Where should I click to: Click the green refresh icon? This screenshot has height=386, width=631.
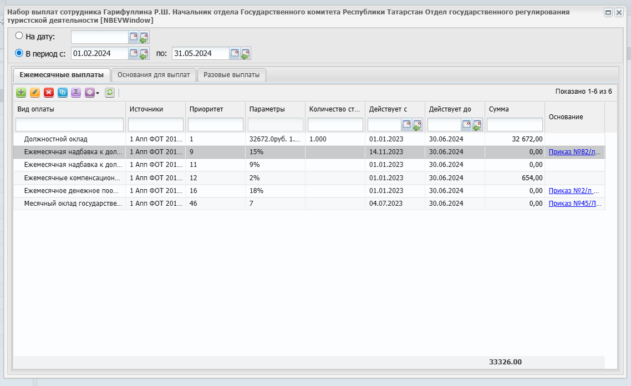coord(109,93)
